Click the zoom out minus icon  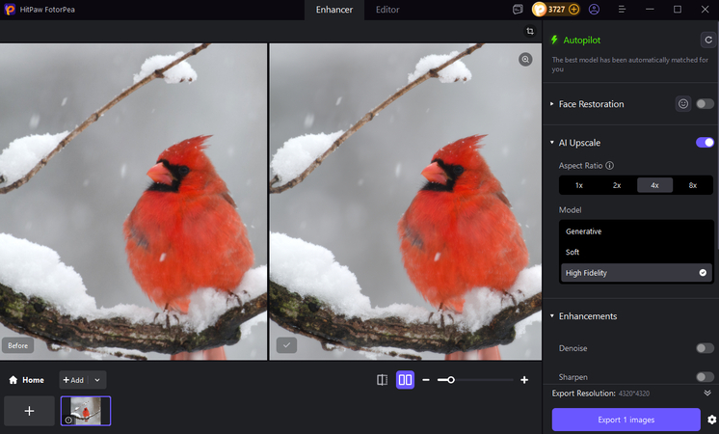(426, 380)
